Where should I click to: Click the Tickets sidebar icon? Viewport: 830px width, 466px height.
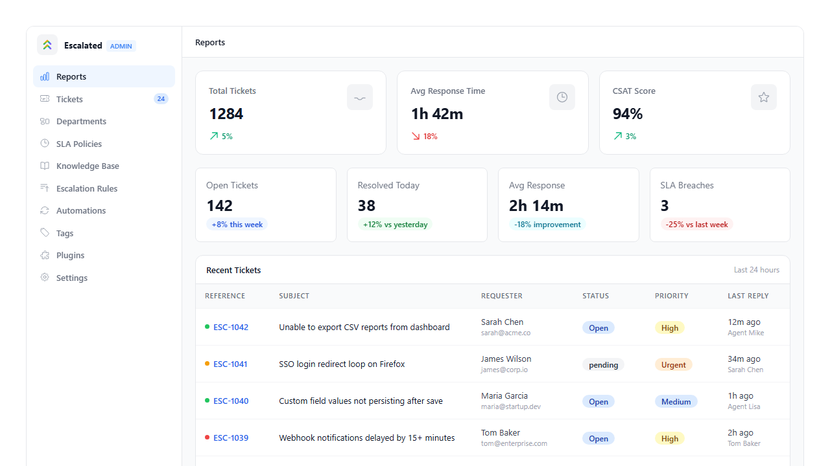click(45, 99)
